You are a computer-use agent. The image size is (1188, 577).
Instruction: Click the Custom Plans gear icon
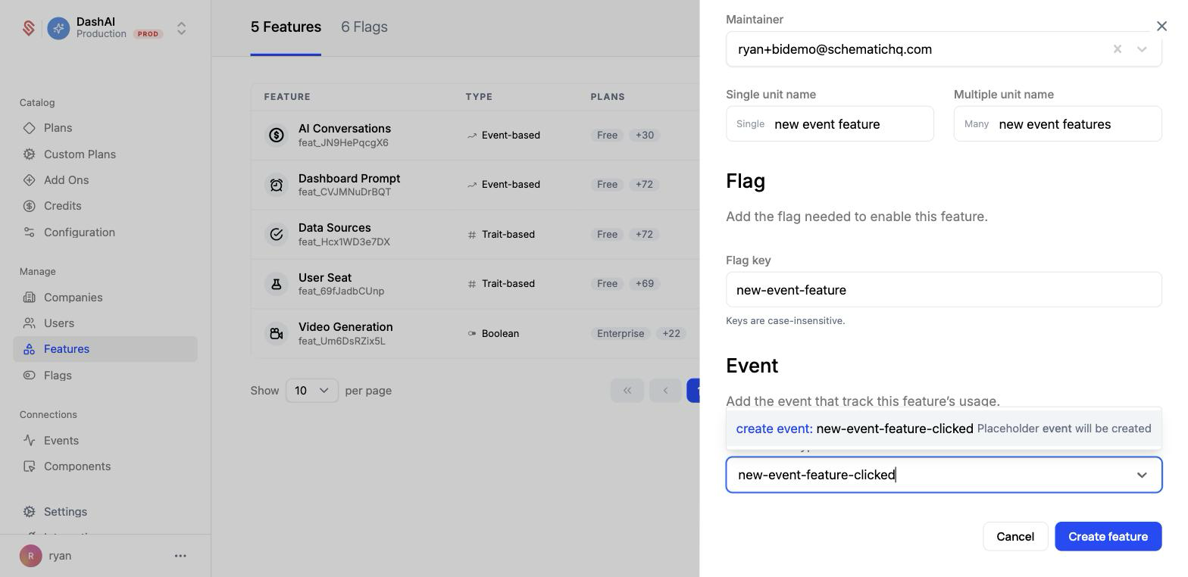[x=29, y=154]
